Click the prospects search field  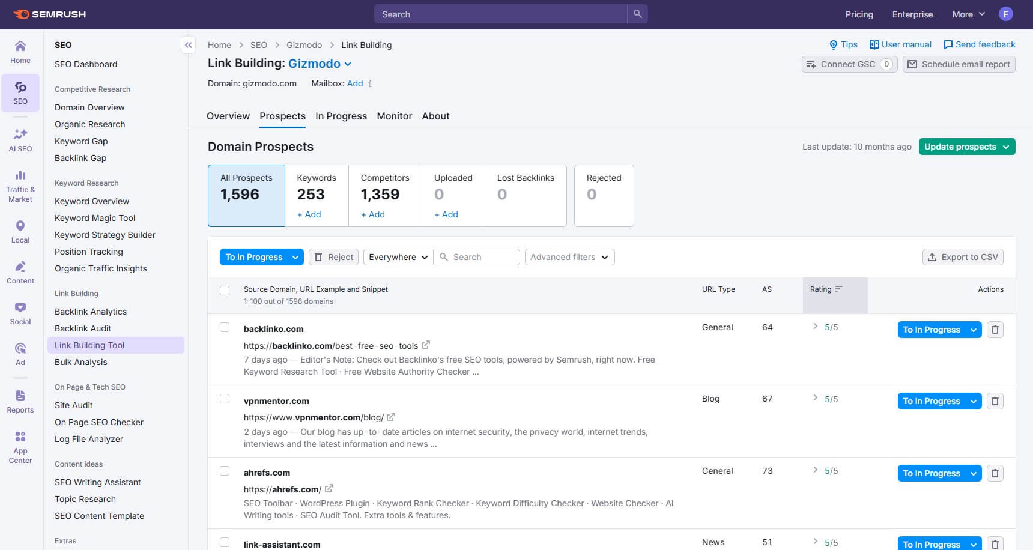point(477,257)
